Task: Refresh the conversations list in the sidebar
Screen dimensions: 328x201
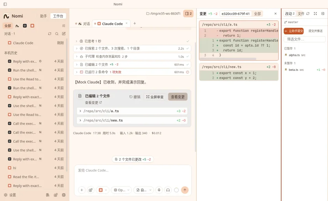Action: pyautogui.click(x=50, y=34)
